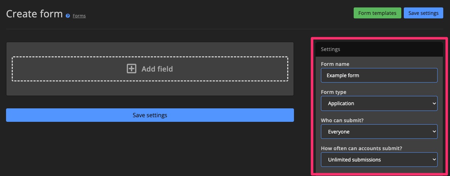
Task: Click the plus icon in Add field
Action: coord(132,69)
